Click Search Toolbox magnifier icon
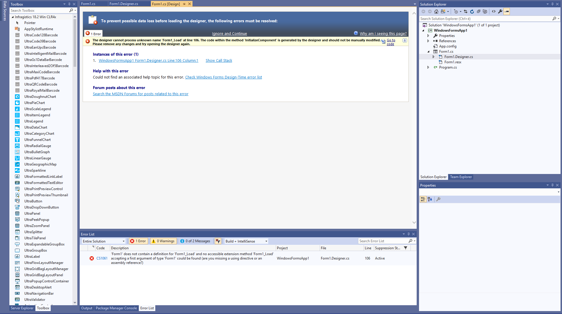This screenshot has height=314, width=562. coord(71,10)
